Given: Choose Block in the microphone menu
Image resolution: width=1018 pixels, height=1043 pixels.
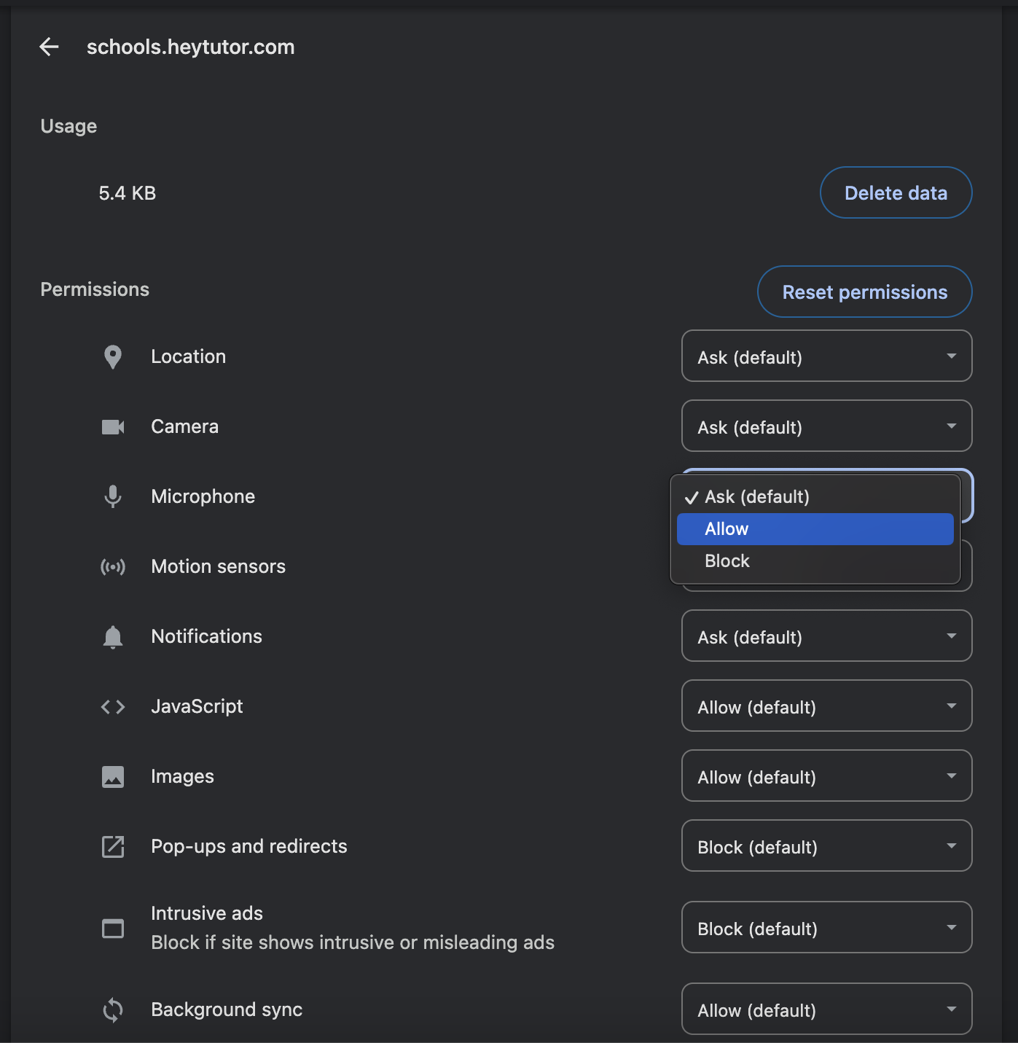Looking at the screenshot, I should tap(815, 561).
